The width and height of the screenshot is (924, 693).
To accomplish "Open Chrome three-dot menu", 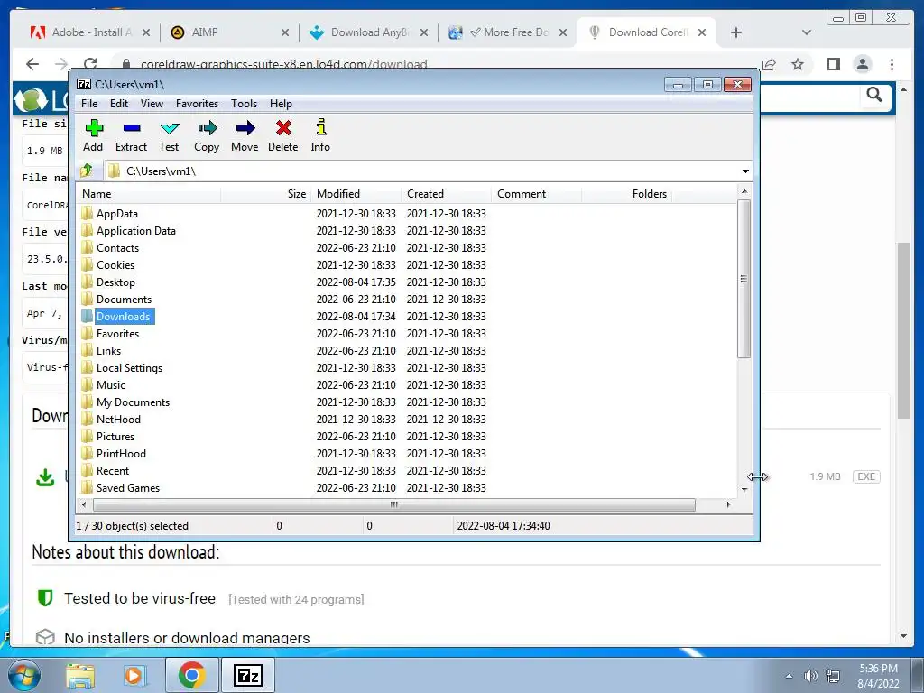I will (892, 64).
